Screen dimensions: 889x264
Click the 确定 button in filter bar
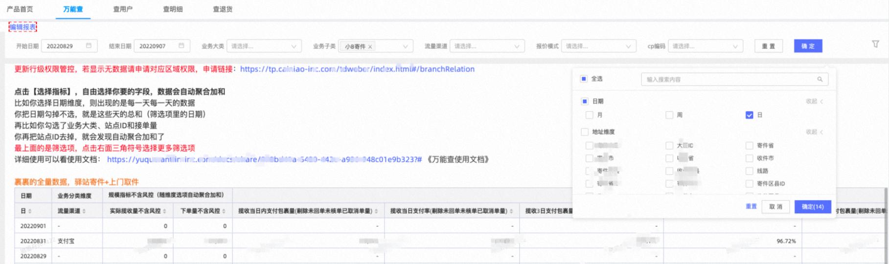(808, 46)
